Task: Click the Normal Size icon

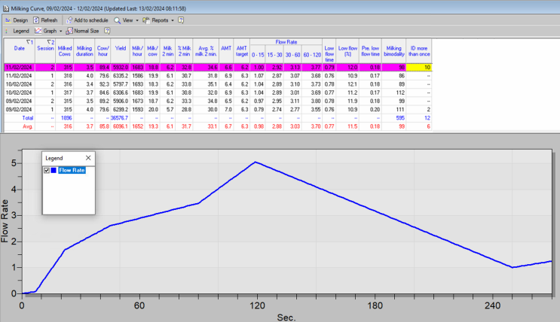Action: pos(69,31)
